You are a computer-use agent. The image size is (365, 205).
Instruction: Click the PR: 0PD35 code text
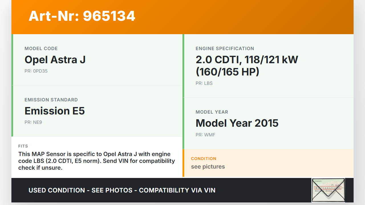[36, 71]
